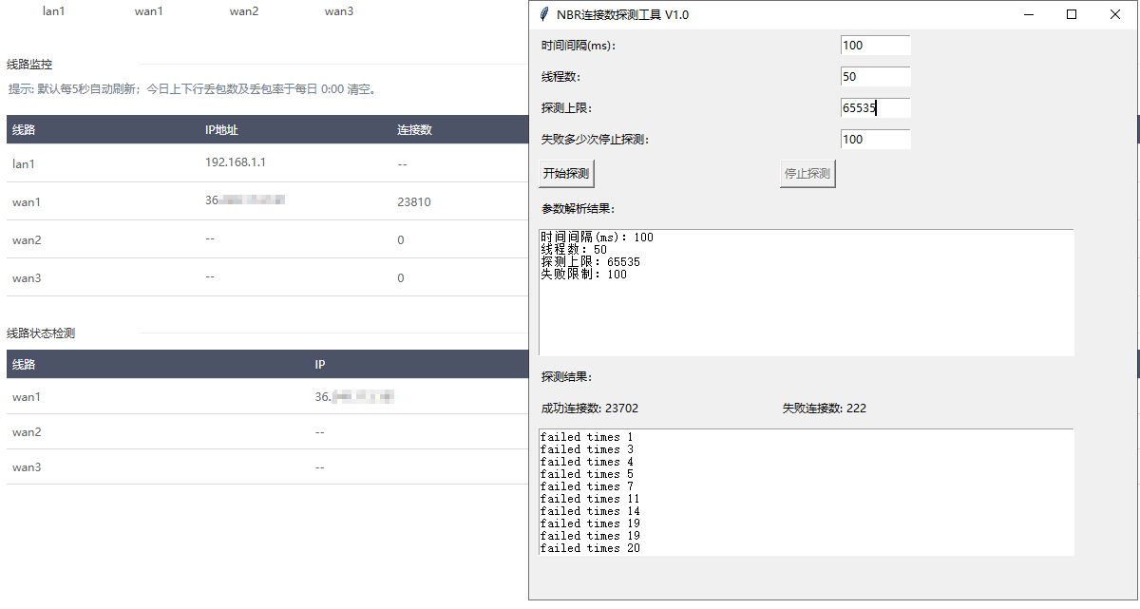Click the 线程数 input box
This screenshot has height=609, width=1140.
coord(875,77)
